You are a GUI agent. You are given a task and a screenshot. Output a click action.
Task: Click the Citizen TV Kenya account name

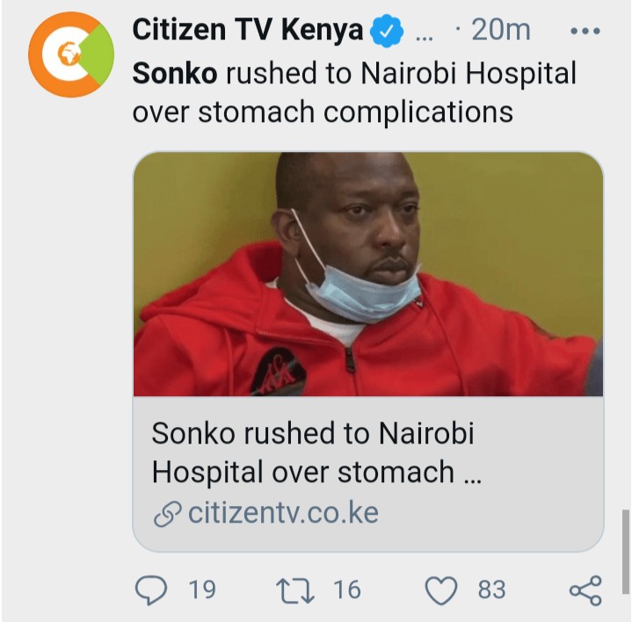[x=248, y=30]
